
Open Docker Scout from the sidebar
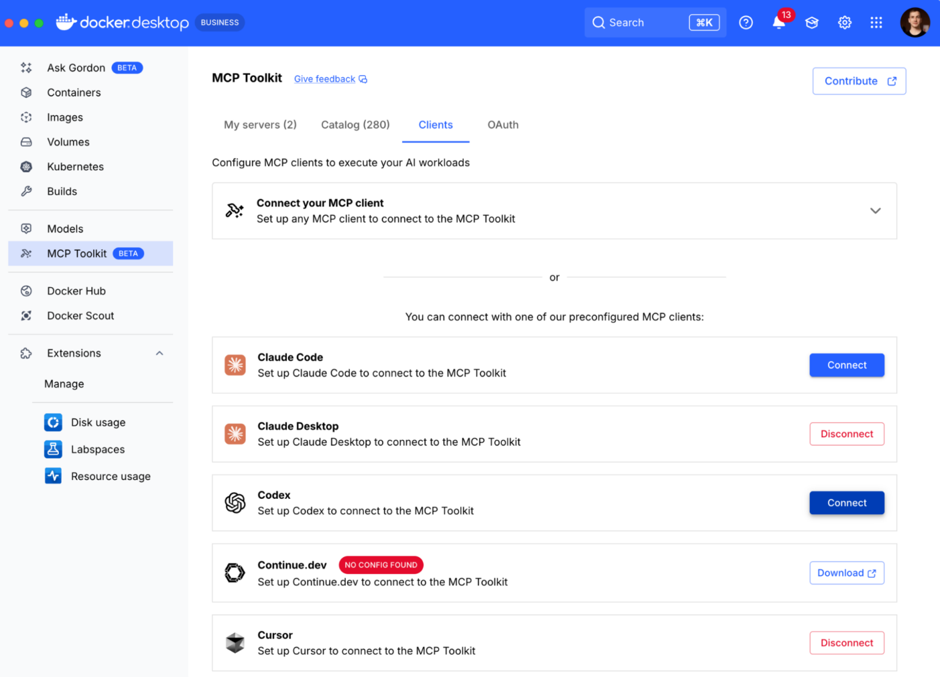[x=80, y=315]
